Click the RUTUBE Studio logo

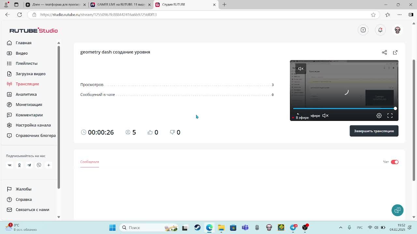coord(34,31)
